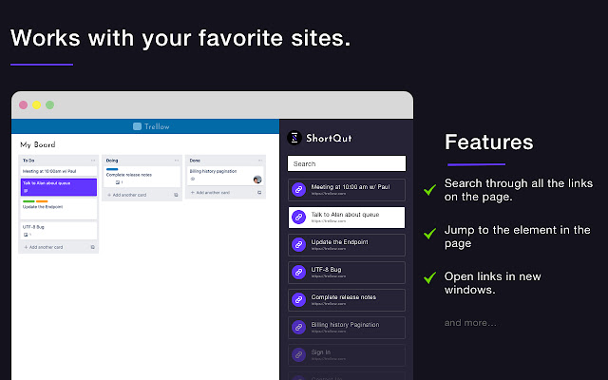Image resolution: width=608 pixels, height=380 pixels.
Task: Click the ShortQut logo icon
Action: tap(294, 139)
